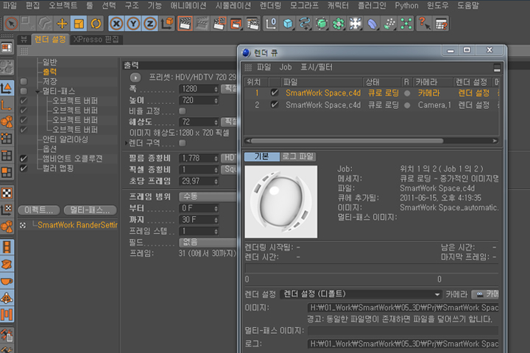Switch to the 로그 파일 tab
Viewport: 530px width, 353px height.
tap(298, 157)
